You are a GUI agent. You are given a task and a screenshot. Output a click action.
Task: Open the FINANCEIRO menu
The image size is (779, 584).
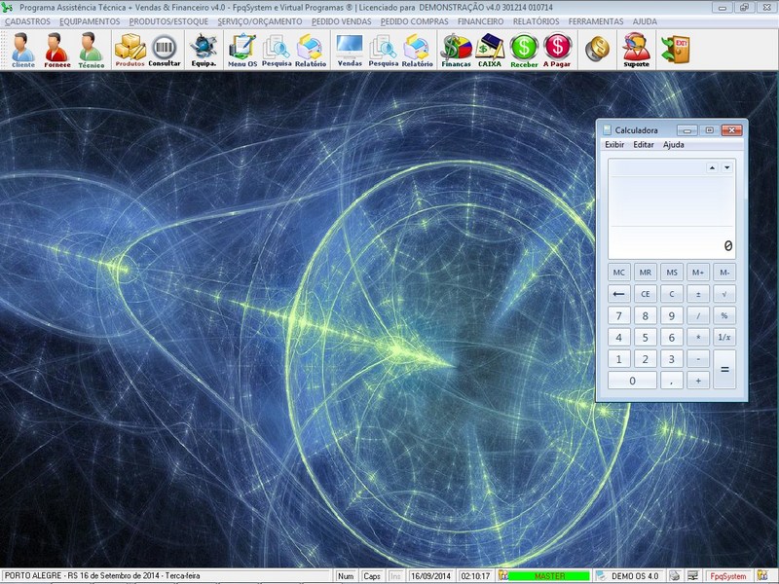tap(480, 21)
